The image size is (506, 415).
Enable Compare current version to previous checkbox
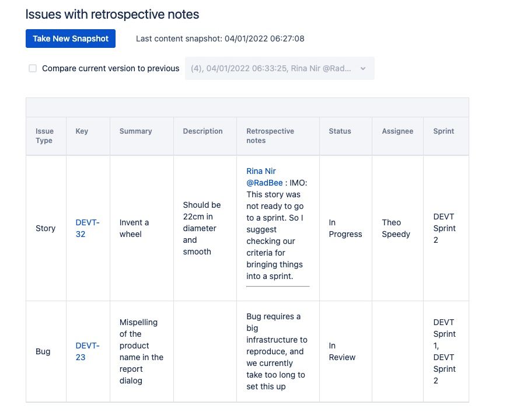click(33, 68)
